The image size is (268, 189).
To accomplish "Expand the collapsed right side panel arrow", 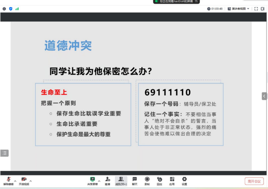I will pos(265,96).
